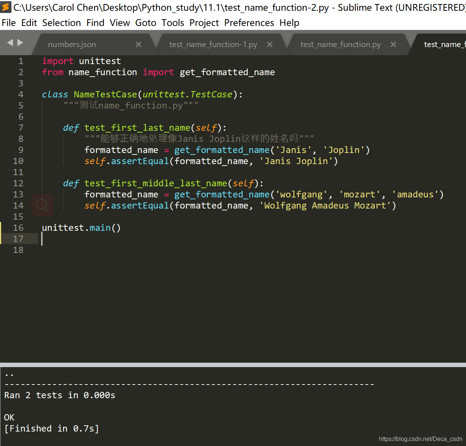Viewport: 466px width, 446px height.
Task: Open the Selection menu
Action: pos(61,23)
